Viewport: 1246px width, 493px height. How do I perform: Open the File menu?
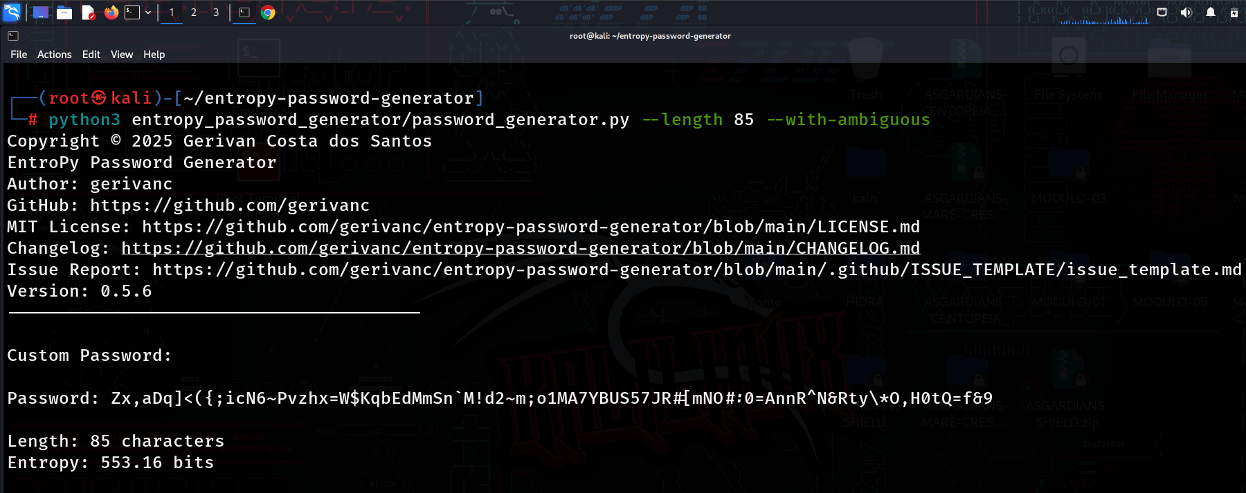(19, 55)
